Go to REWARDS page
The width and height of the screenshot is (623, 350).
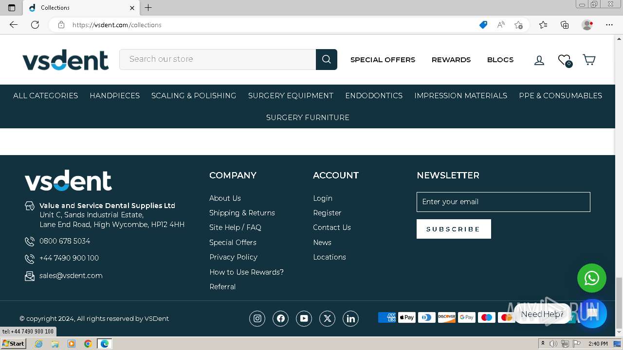click(x=451, y=60)
